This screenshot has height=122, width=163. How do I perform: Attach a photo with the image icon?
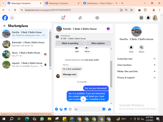click(61, 109)
